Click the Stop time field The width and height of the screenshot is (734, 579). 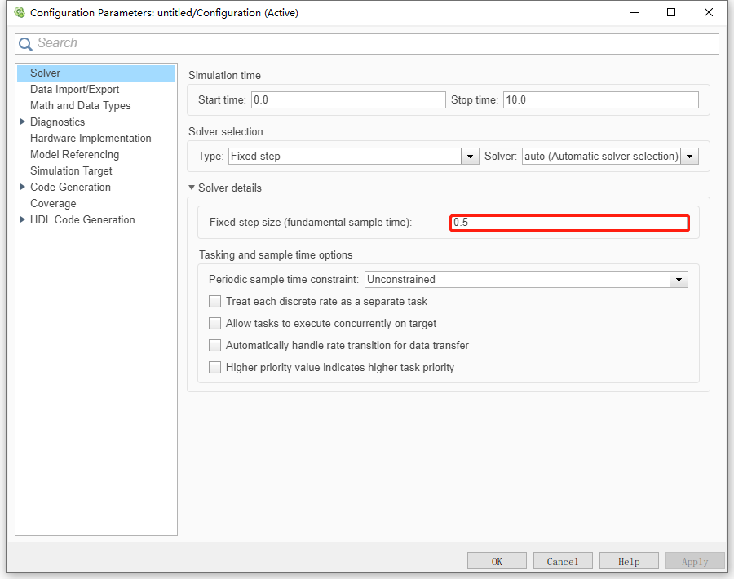pyautogui.click(x=600, y=99)
